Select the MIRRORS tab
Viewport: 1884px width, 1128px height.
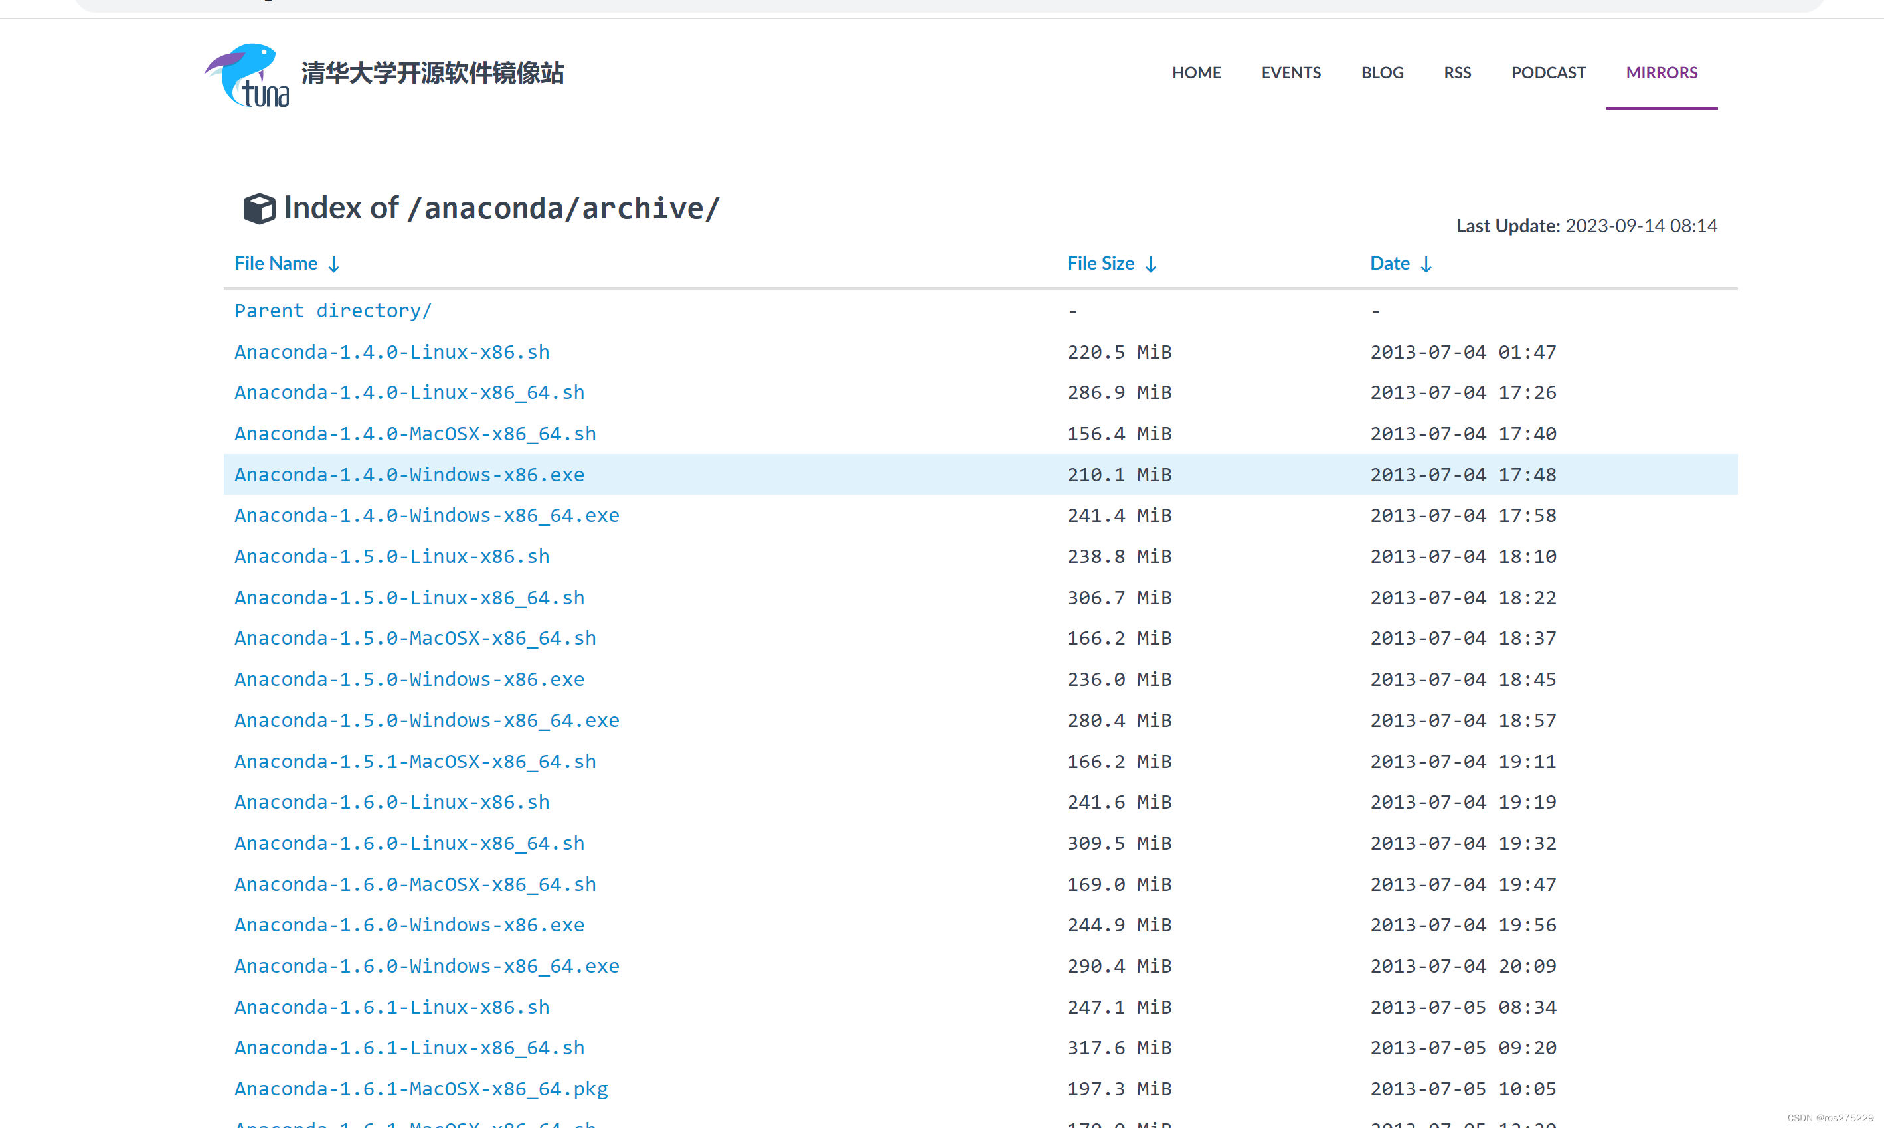[1662, 72]
